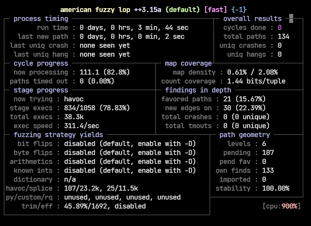Viewport: 311px width, 226px height.
Task: Click the 'cycle progress' section header
Action: [41, 63]
